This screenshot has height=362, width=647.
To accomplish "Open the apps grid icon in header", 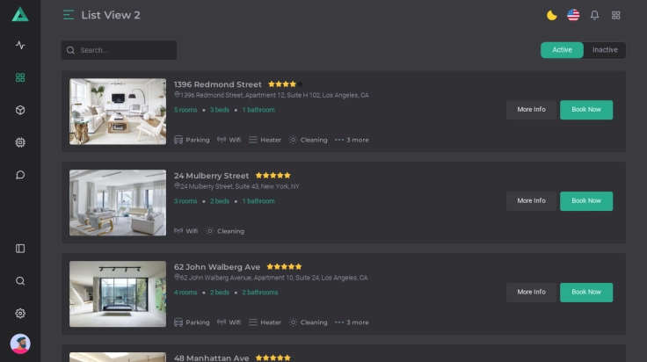I will click(616, 15).
